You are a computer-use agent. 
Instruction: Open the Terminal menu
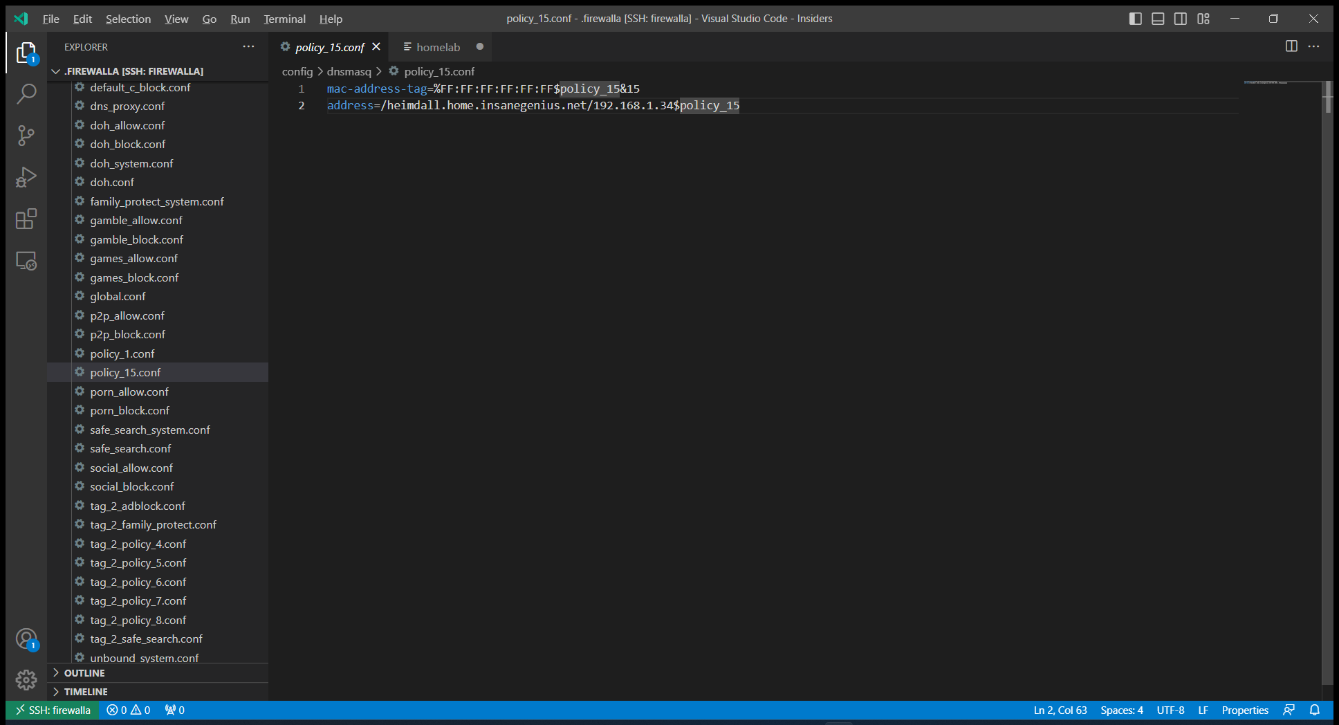click(x=284, y=19)
